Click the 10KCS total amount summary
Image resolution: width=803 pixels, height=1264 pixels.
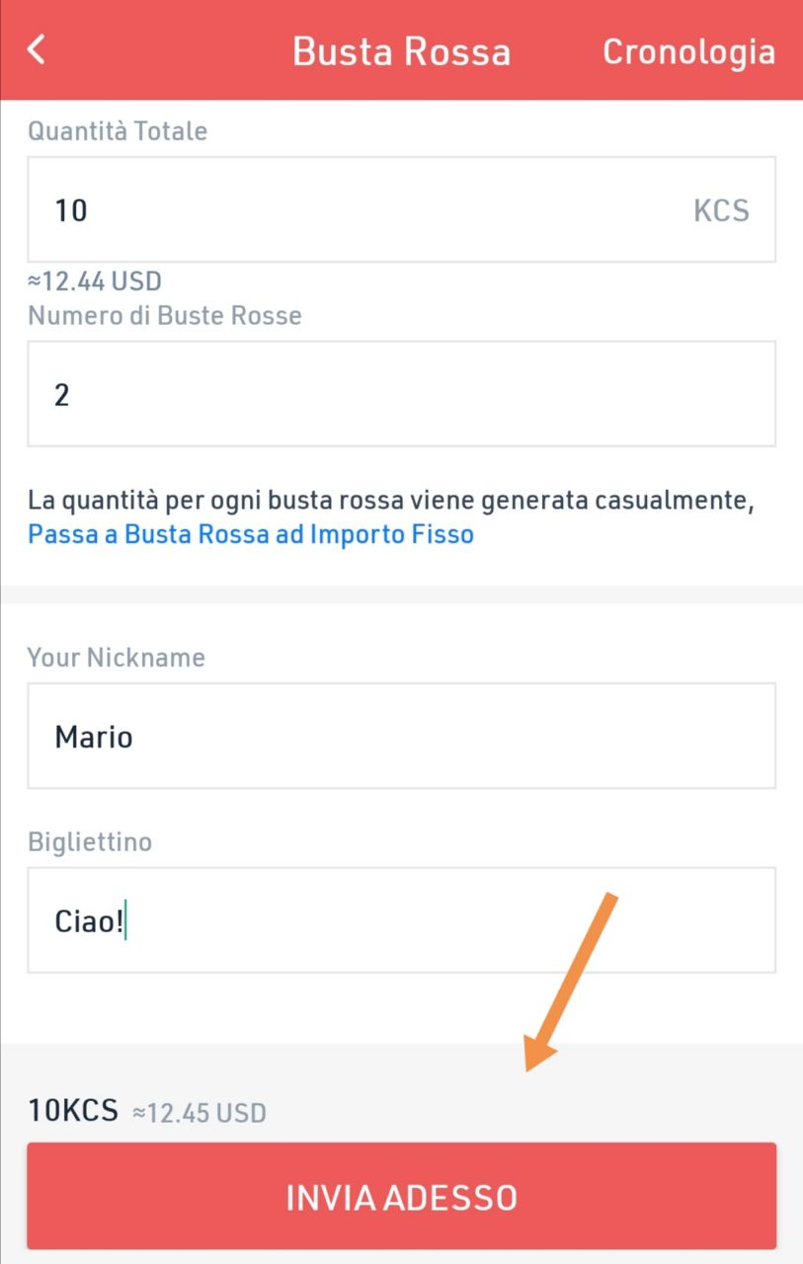(x=73, y=1111)
